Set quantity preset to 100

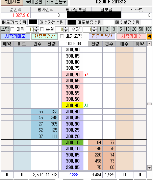click(148, 29)
